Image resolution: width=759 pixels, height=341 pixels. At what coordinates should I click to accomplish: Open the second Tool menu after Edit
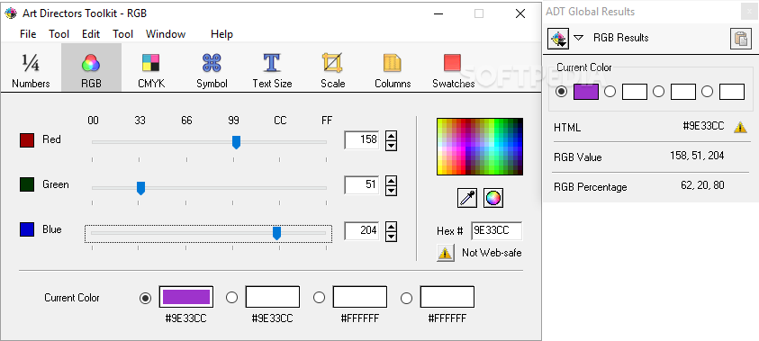[x=123, y=34]
